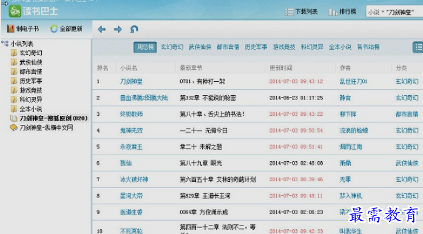Open the novel 医道生香

[x=131, y=212]
